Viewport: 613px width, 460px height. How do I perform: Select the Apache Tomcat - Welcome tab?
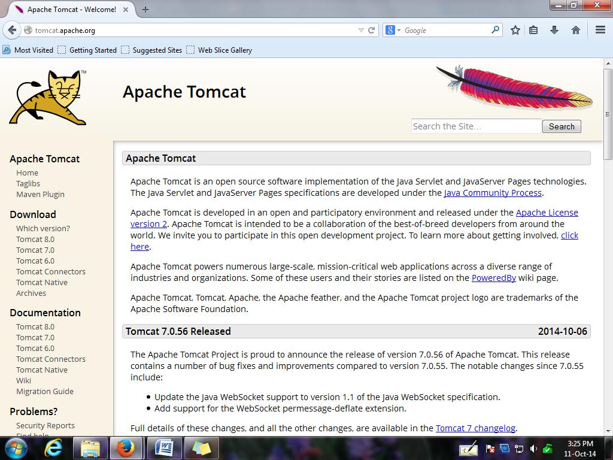pos(71,9)
